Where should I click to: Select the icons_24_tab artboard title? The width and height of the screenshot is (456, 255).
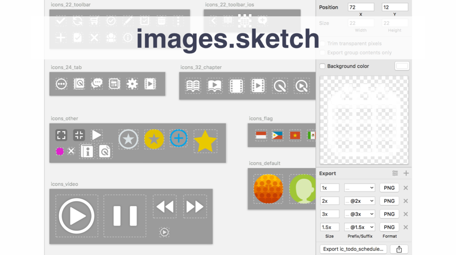point(66,67)
